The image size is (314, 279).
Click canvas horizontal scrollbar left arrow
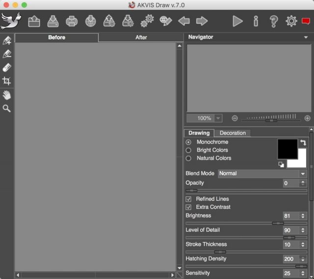click(18, 275)
